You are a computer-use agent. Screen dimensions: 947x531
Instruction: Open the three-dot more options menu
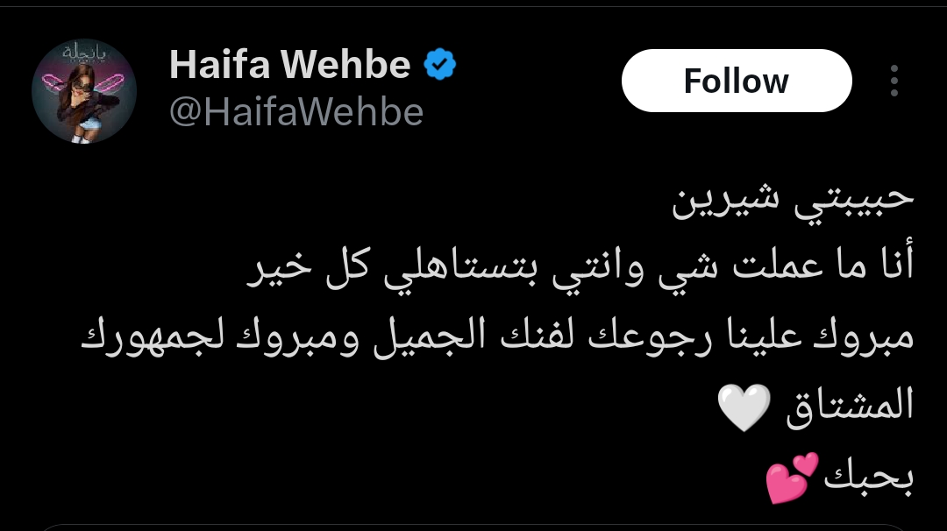tap(894, 81)
